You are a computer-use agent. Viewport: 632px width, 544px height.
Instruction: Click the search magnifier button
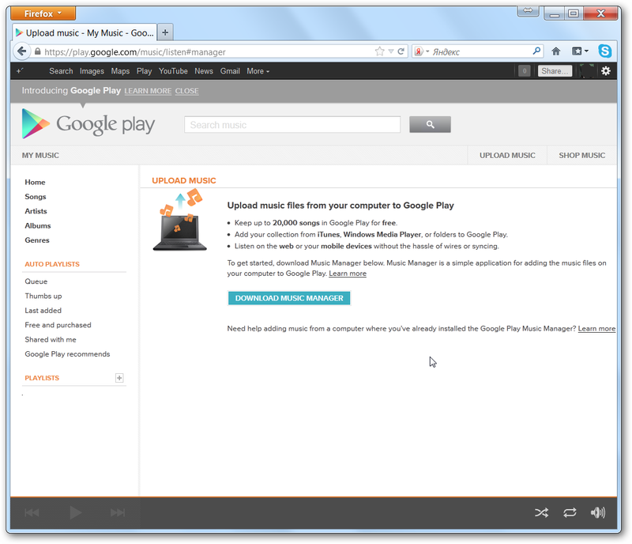(x=430, y=124)
